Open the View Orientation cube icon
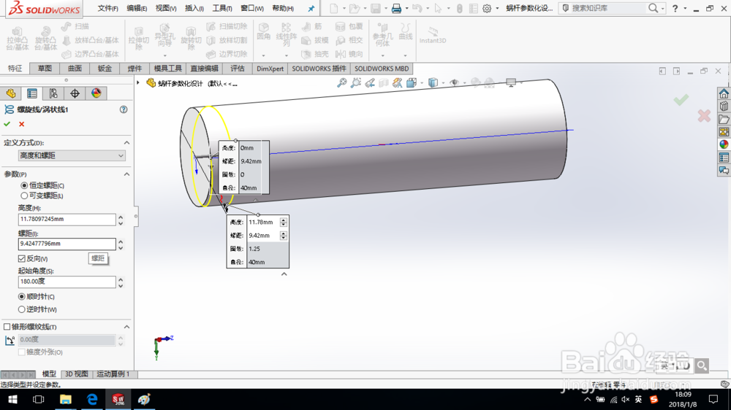The width and height of the screenshot is (731, 410). pyautogui.click(x=411, y=83)
